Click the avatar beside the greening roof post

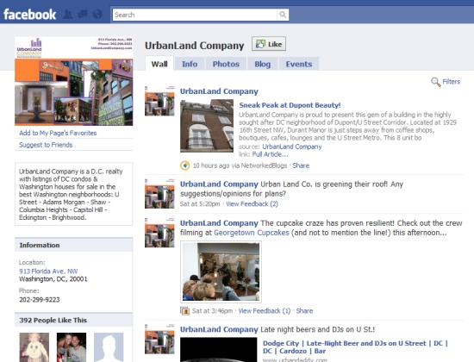(159, 194)
